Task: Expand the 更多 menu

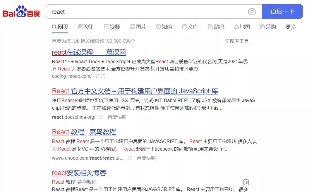Action: 291,27
